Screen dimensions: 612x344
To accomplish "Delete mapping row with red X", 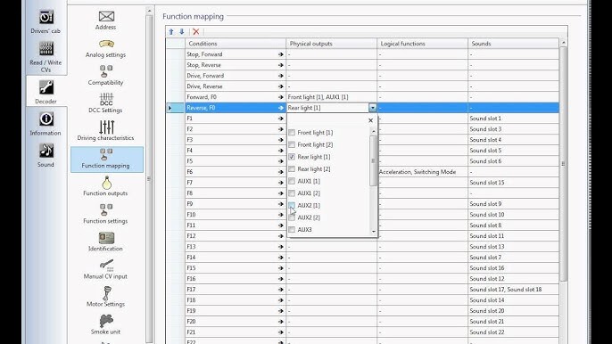I will (x=196, y=31).
